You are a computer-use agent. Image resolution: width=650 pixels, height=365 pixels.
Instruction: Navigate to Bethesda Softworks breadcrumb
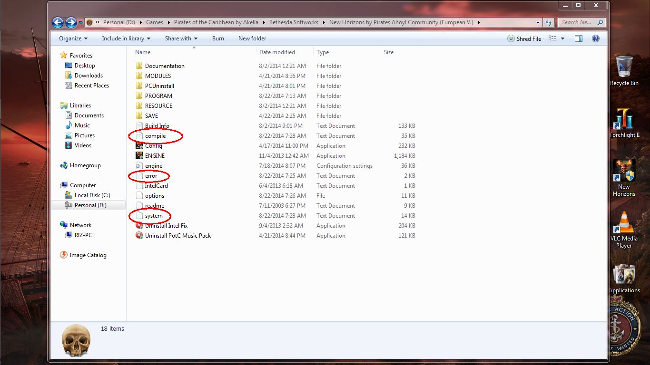click(x=294, y=22)
